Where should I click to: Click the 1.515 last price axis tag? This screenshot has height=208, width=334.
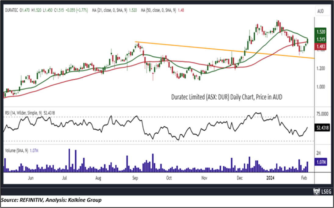point(321,39)
